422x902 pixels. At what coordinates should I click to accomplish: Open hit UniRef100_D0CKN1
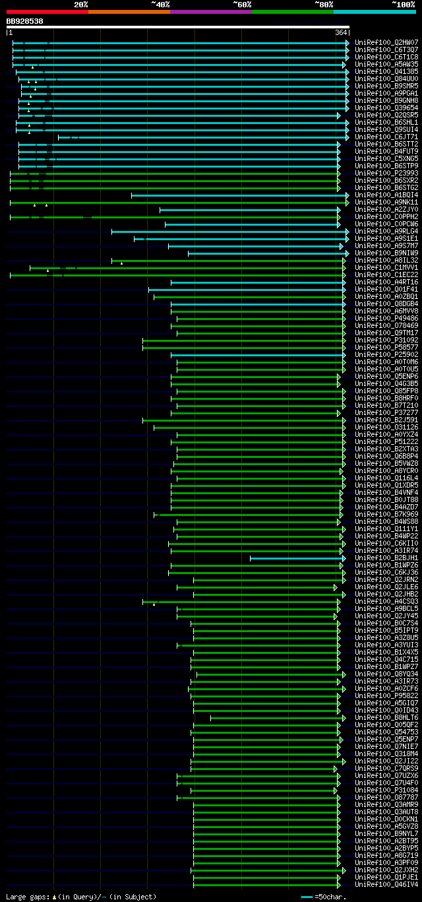tap(386, 819)
